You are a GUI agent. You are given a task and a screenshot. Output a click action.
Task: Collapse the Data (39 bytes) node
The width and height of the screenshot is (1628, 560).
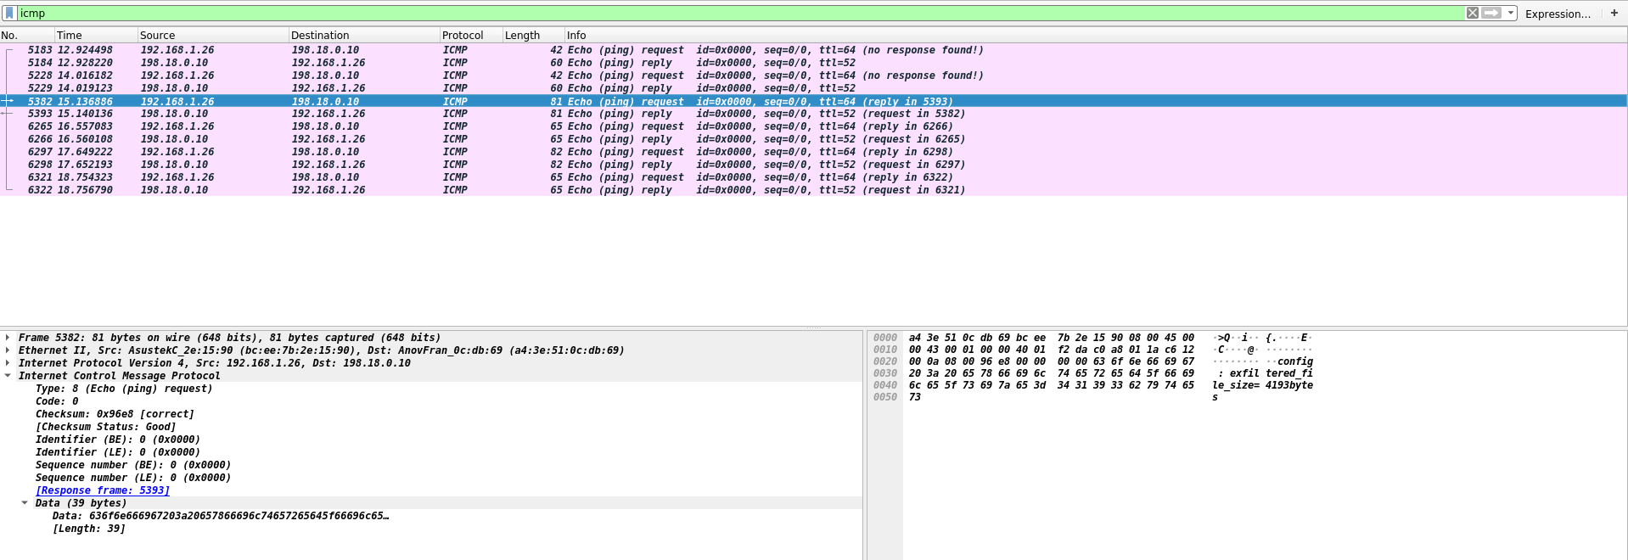[x=25, y=503]
